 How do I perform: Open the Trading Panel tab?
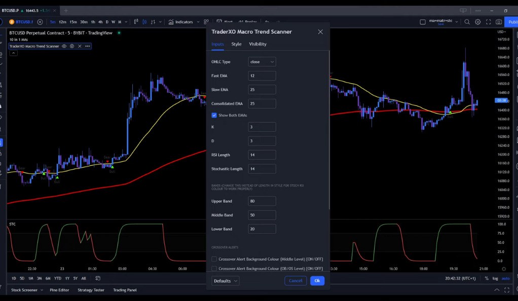(125, 290)
